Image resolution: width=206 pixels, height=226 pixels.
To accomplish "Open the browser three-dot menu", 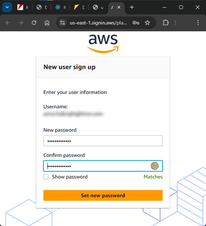I will click(198, 22).
